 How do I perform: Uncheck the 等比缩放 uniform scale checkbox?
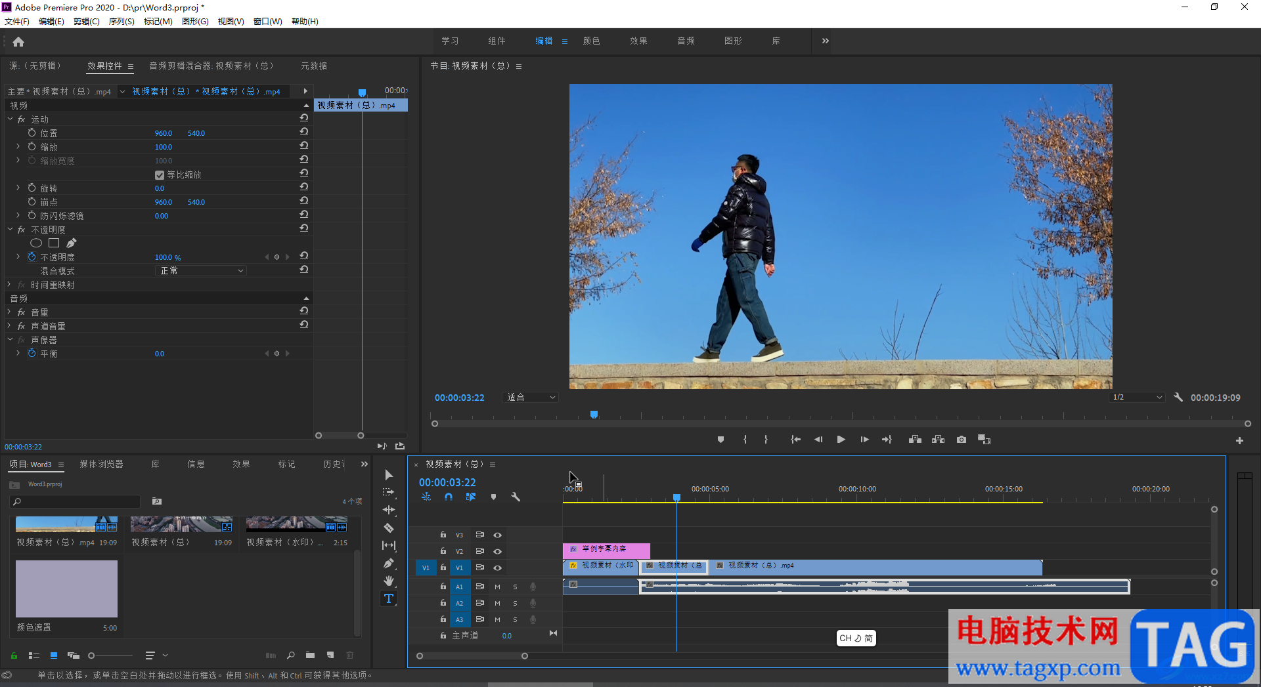pos(159,175)
